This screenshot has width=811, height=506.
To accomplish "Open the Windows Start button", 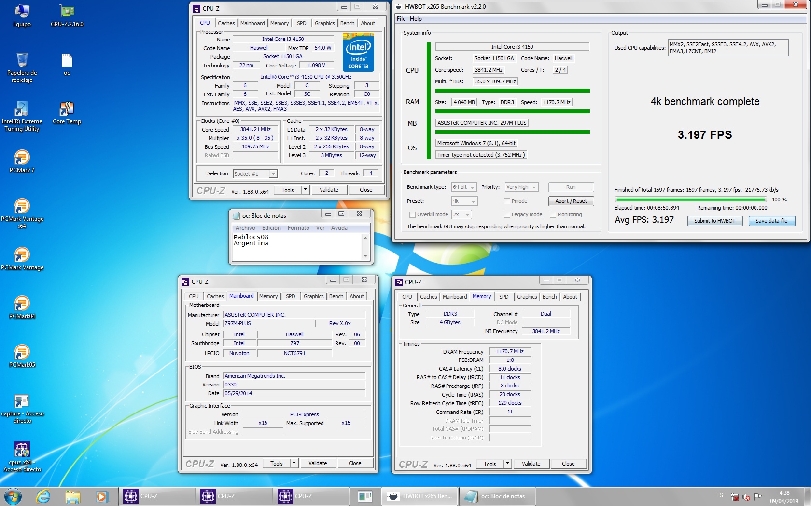I will [x=13, y=496].
